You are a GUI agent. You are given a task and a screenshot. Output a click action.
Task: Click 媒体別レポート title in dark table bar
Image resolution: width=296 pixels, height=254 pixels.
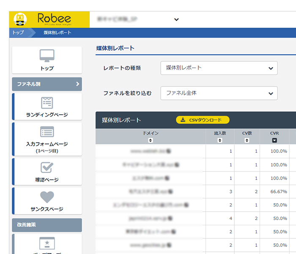click(x=121, y=120)
